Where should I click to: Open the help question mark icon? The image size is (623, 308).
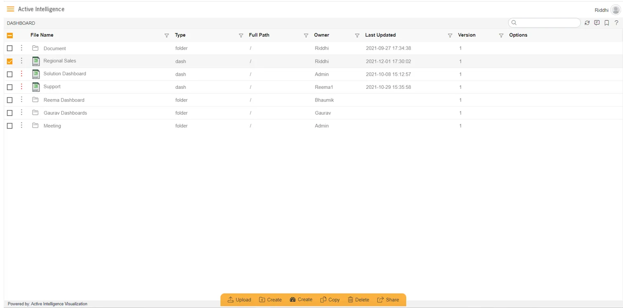tap(616, 23)
